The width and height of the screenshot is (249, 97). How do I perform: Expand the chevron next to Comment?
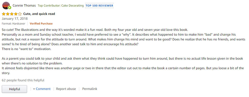(x=34, y=89)
